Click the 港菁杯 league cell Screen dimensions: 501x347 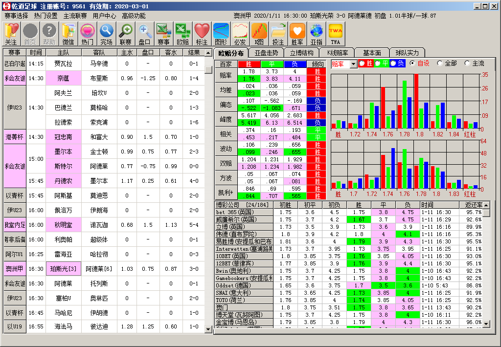tap(15, 137)
